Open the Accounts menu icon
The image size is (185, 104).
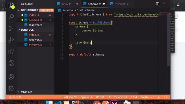(11, 77)
